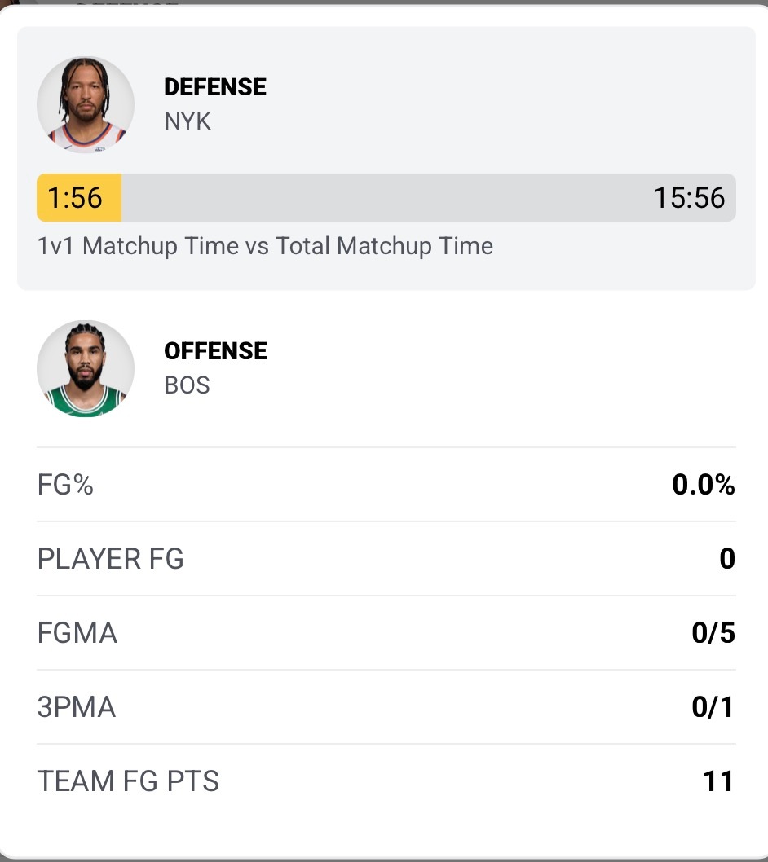The width and height of the screenshot is (768, 862).
Task: Click the BOS team abbreviation
Action: click(x=188, y=385)
